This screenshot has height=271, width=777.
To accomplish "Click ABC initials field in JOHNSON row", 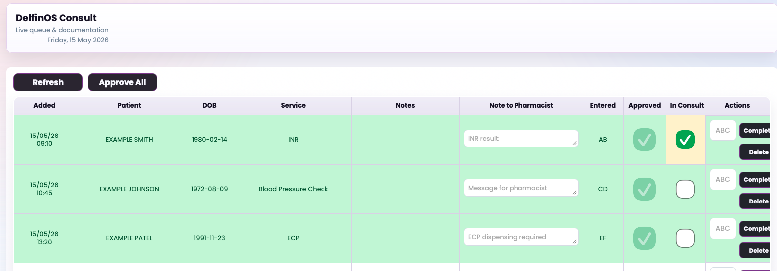I will 723,180.
